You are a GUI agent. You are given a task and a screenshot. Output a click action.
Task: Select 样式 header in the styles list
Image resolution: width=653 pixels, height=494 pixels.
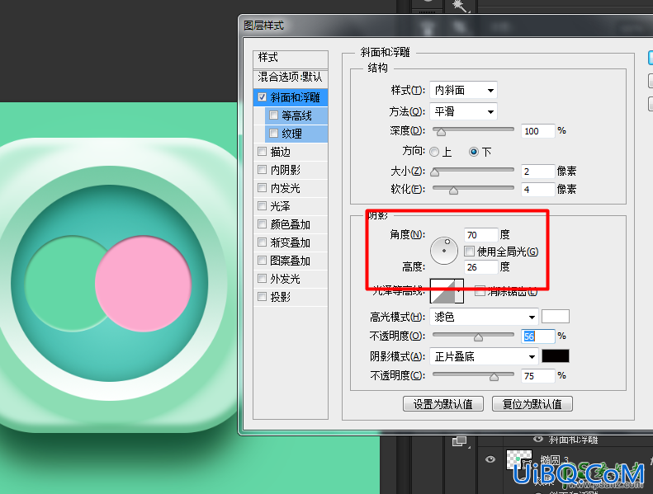point(291,58)
